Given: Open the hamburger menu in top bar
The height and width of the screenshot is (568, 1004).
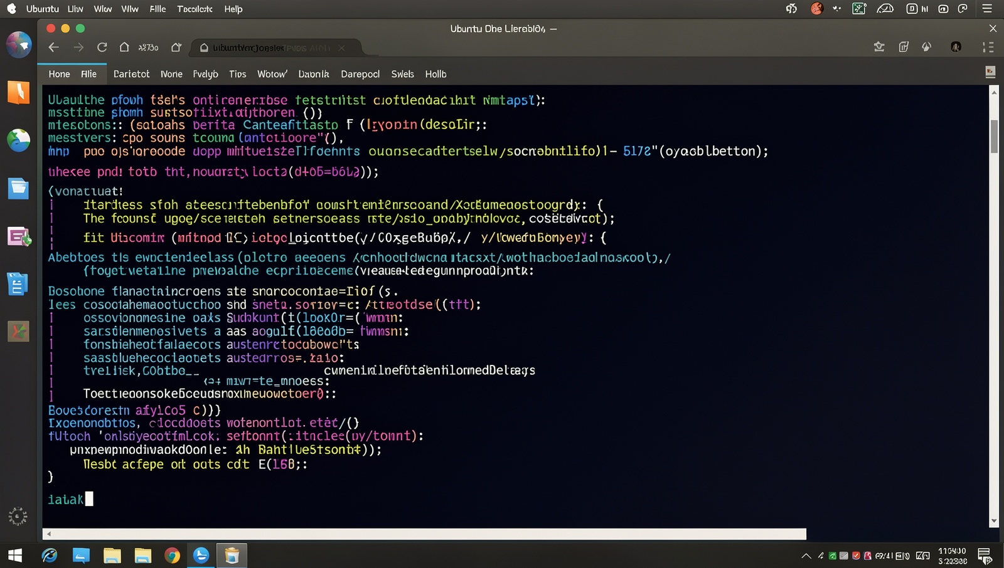Looking at the screenshot, I should click(x=987, y=9).
